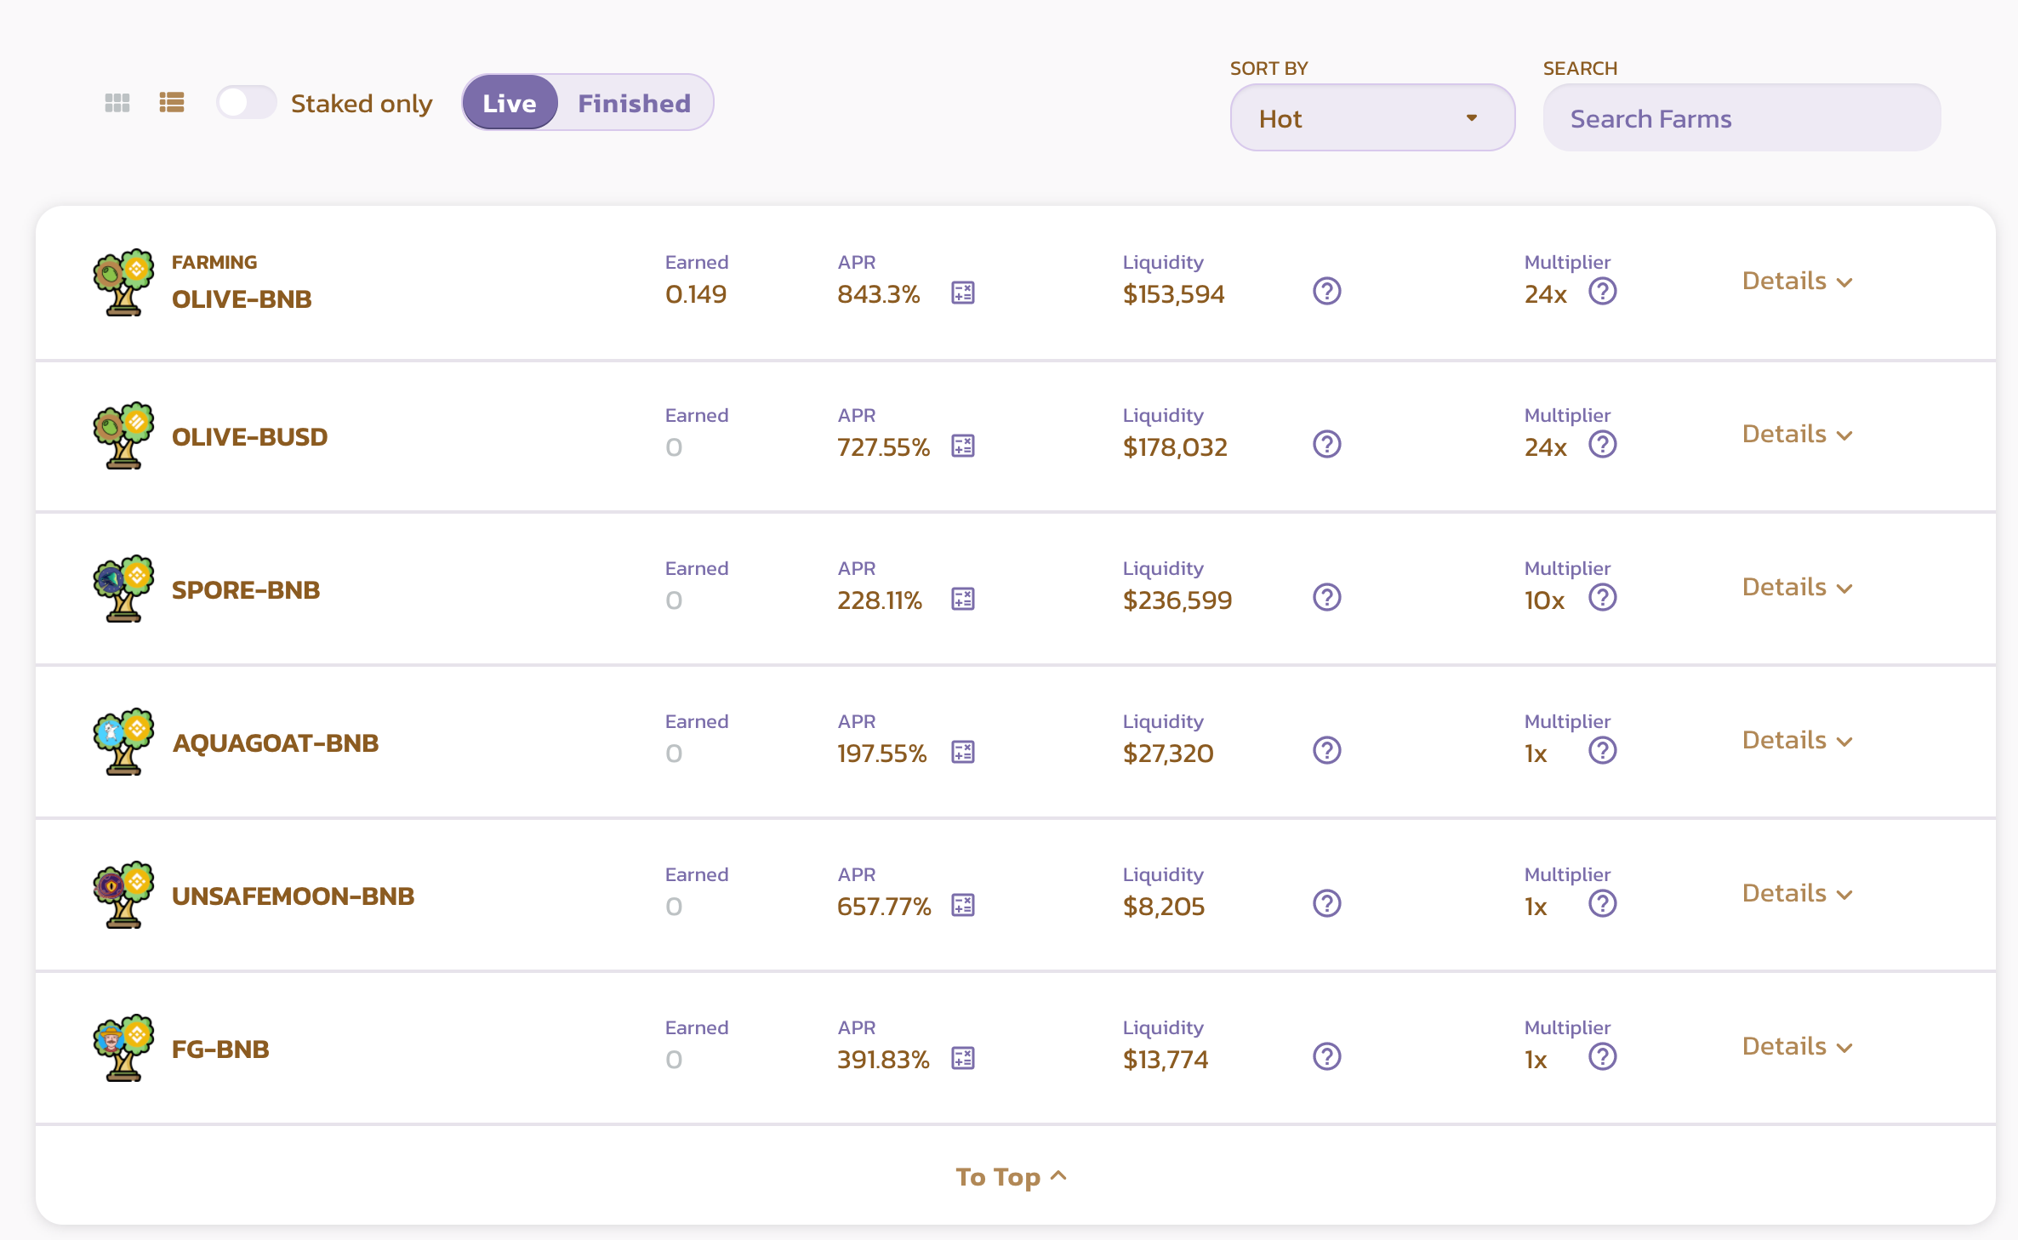Click multiplier help icon for AQUAGOAT-BNB

(x=1602, y=751)
